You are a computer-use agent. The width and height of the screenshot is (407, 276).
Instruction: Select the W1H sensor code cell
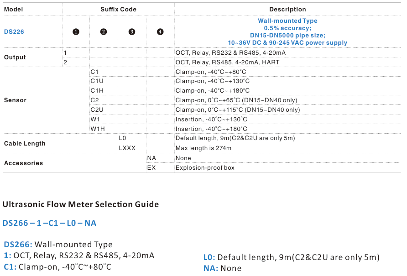coord(98,129)
